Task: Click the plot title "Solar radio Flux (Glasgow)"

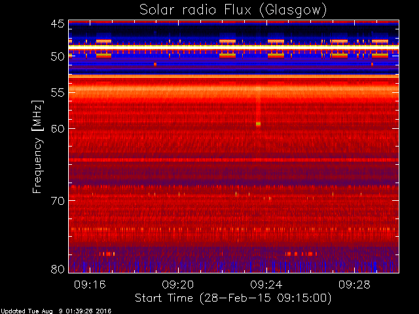Action: pyautogui.click(x=233, y=10)
